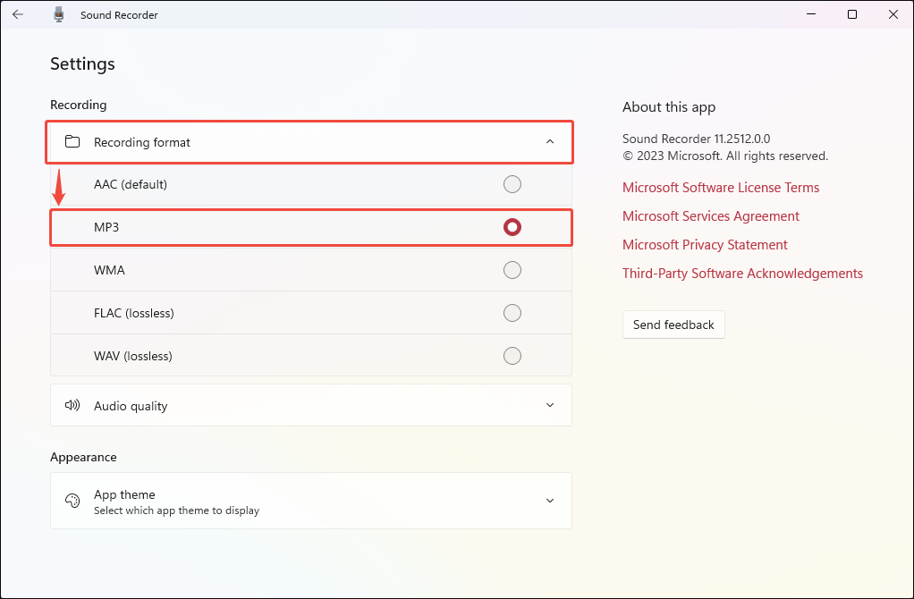Click the Sound Recorder microphone icon in titlebar
914x599 pixels.
(58, 14)
